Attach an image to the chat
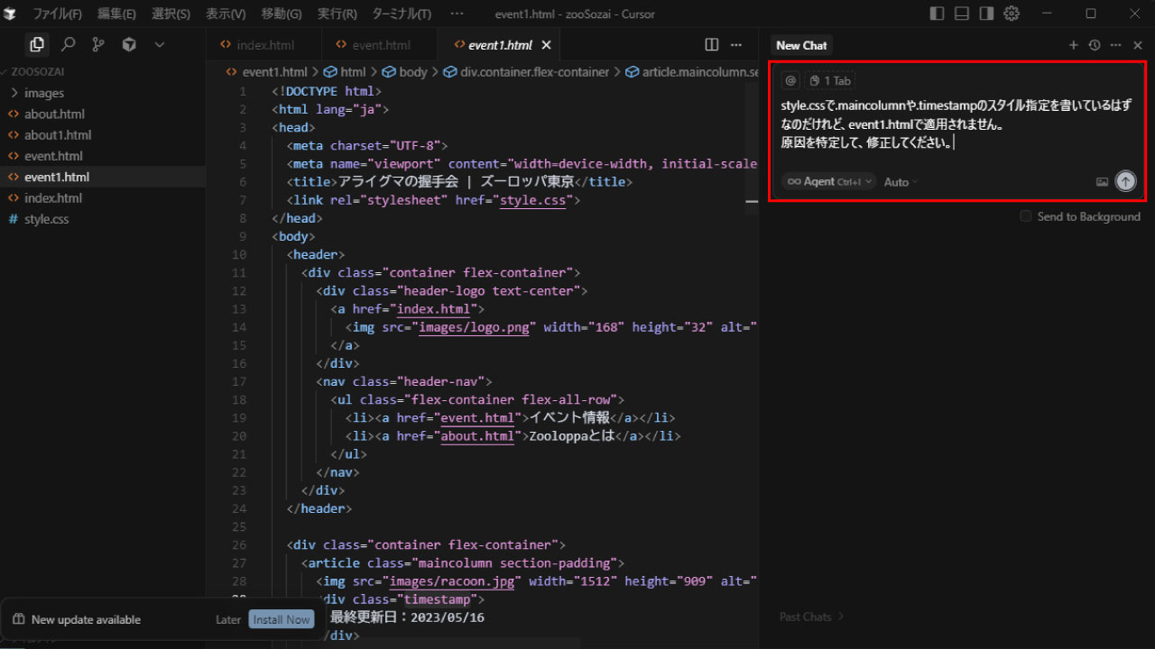 1102,181
